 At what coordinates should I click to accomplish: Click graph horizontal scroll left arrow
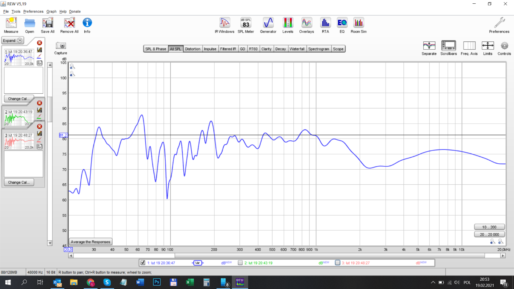(x=71, y=256)
